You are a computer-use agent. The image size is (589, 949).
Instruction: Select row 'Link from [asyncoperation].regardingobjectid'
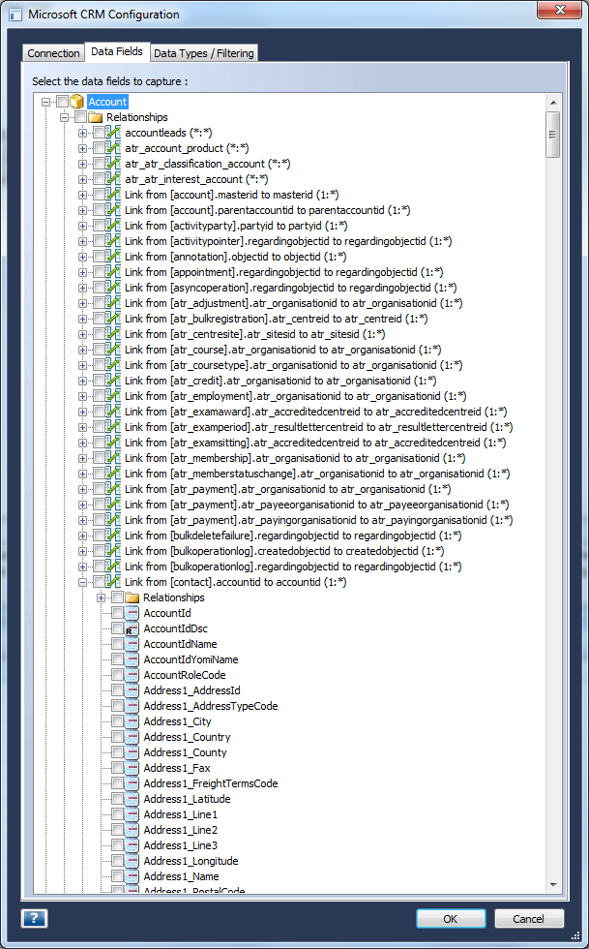290,288
